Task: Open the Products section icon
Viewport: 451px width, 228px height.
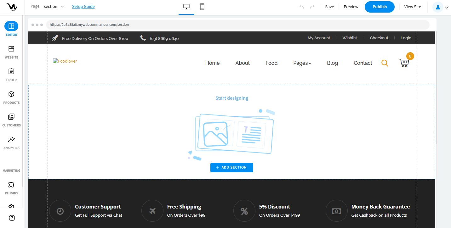Action: tap(11, 94)
